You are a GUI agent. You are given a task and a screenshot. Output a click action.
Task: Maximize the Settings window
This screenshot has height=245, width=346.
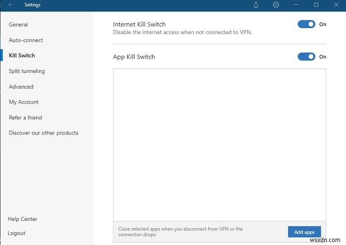tap(316, 5)
